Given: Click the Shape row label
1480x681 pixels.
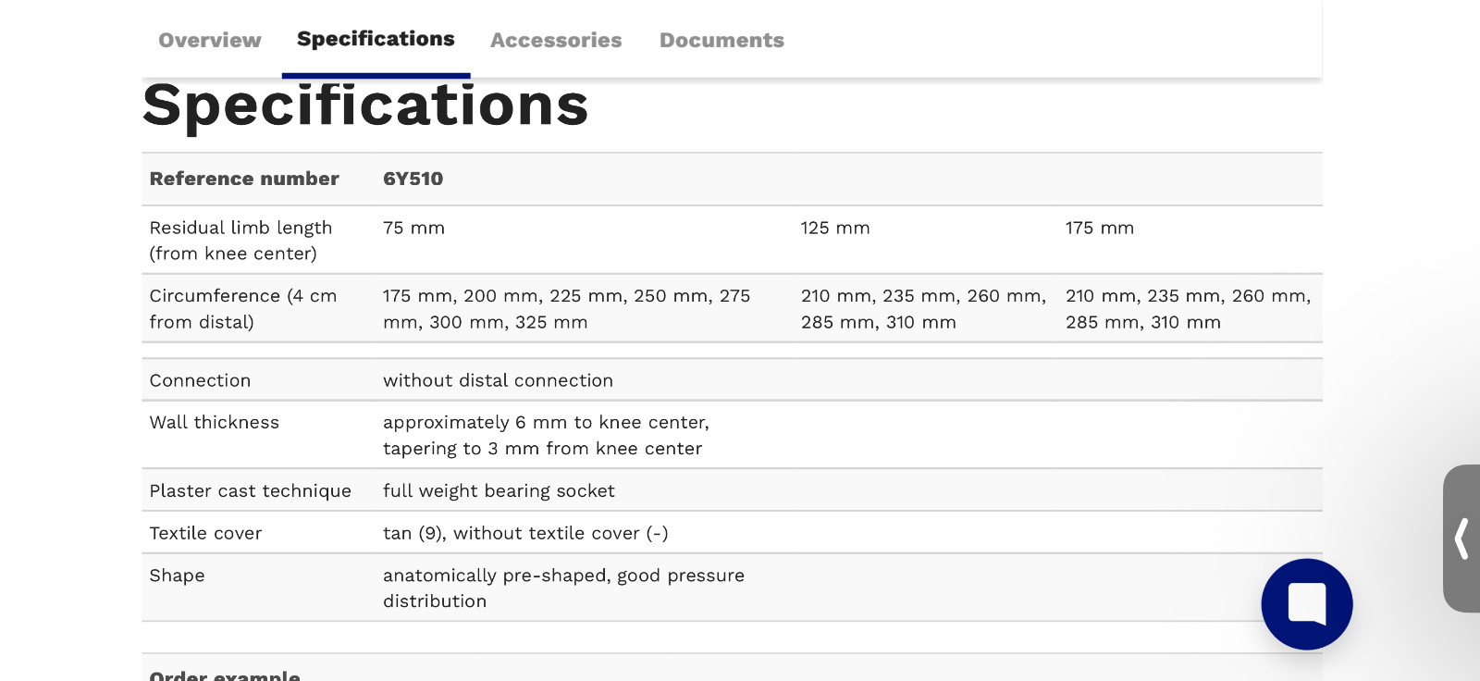Looking at the screenshot, I should coord(178,576).
